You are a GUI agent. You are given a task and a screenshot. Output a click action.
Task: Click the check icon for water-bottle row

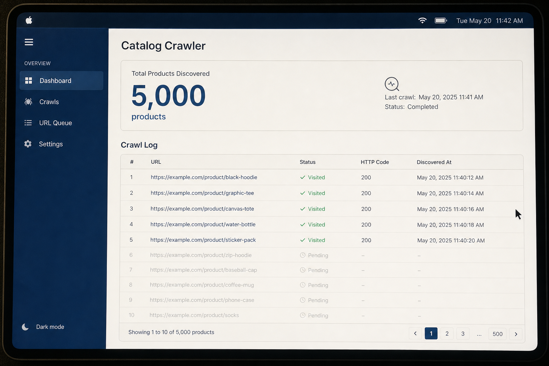pyautogui.click(x=303, y=224)
